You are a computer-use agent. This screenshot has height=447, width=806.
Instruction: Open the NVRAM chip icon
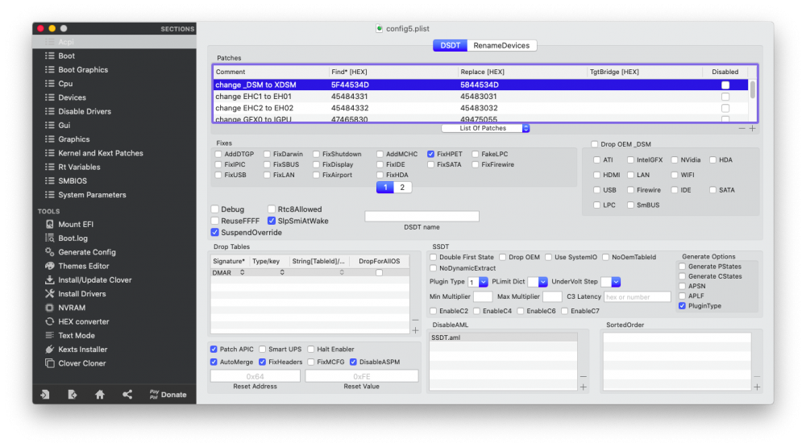pos(49,307)
